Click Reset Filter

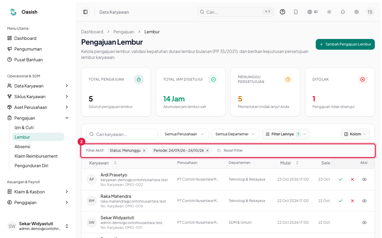click(230, 151)
